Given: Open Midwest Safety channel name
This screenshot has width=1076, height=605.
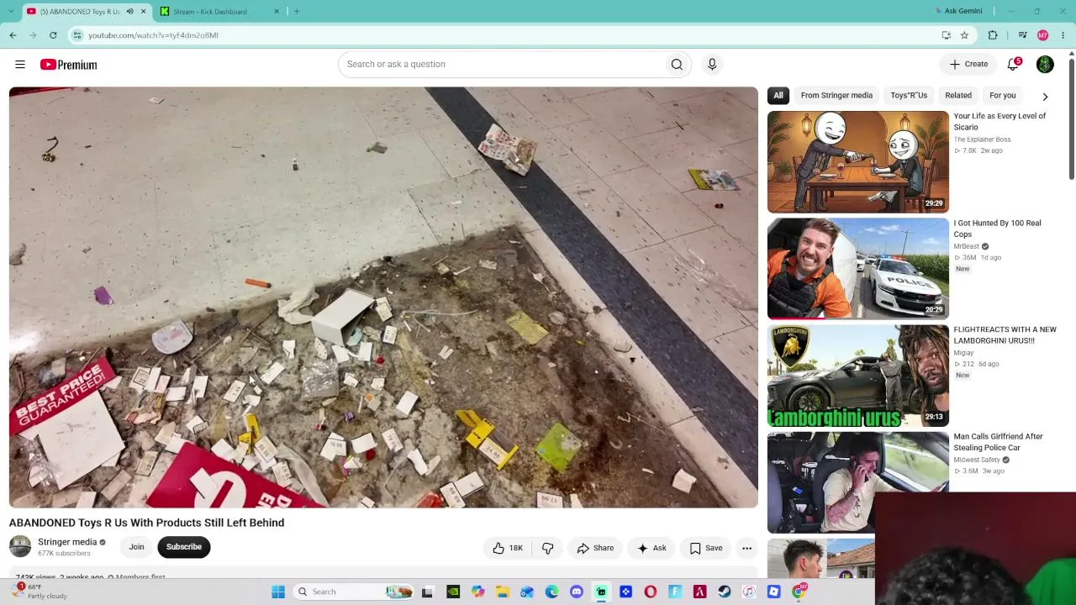Looking at the screenshot, I should point(977,460).
